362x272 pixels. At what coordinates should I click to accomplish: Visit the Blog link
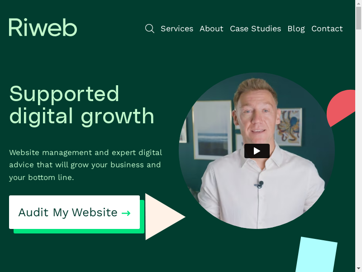296,29
